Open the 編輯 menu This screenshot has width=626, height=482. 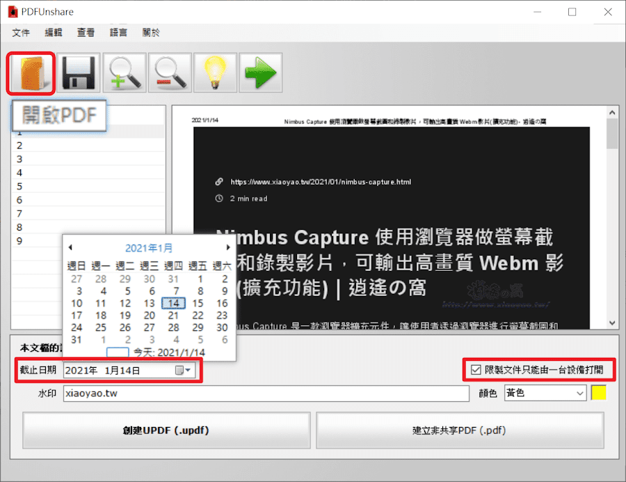coord(53,33)
